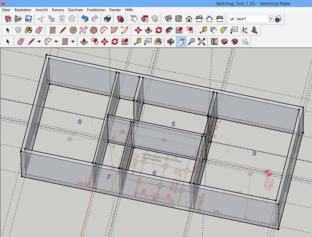This screenshot has width=312, height=237.
Task: Select the Pie arc tool
Action: pyautogui.click(x=114, y=30)
